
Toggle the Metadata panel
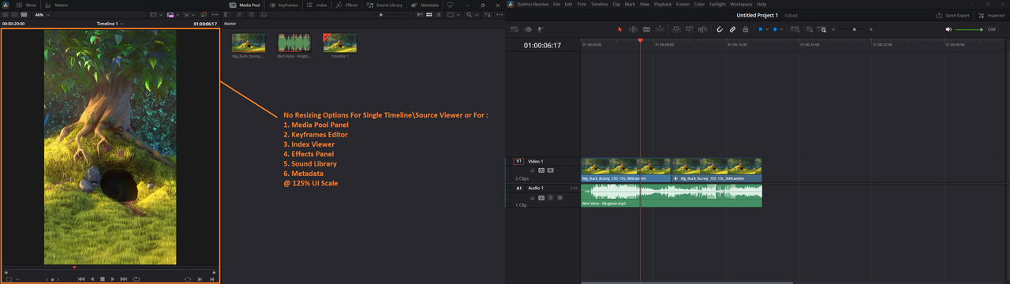pyautogui.click(x=425, y=5)
